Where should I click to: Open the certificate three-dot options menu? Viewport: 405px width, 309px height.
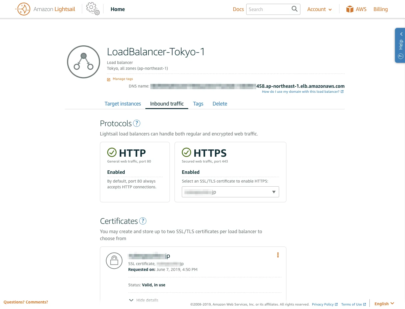tap(278, 255)
